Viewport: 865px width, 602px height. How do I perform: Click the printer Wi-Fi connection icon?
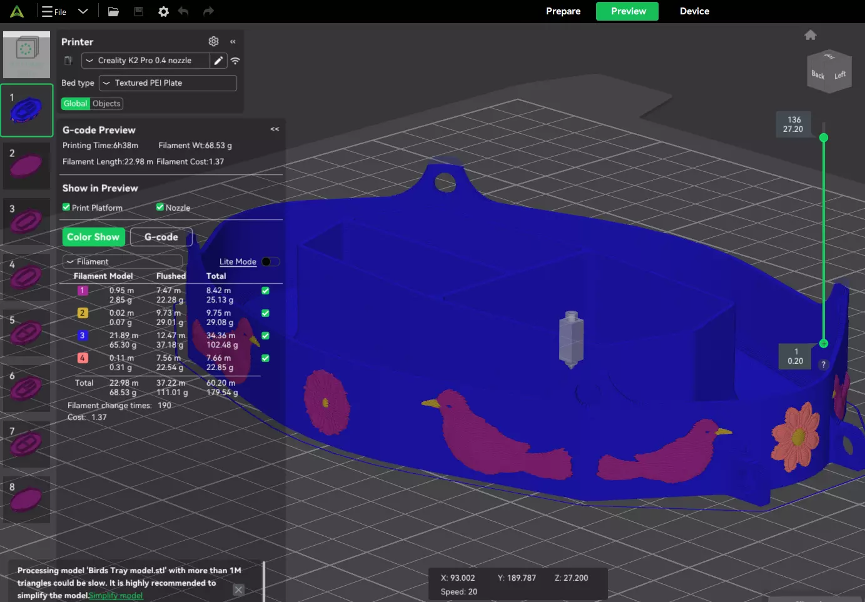coord(235,61)
